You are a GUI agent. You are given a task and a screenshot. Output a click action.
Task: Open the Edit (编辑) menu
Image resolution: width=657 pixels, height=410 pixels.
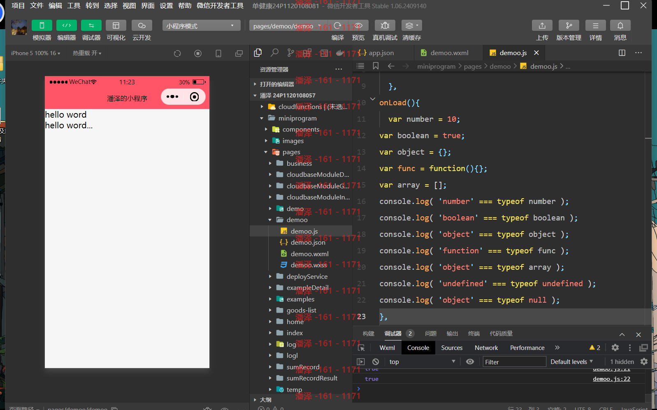[55, 6]
